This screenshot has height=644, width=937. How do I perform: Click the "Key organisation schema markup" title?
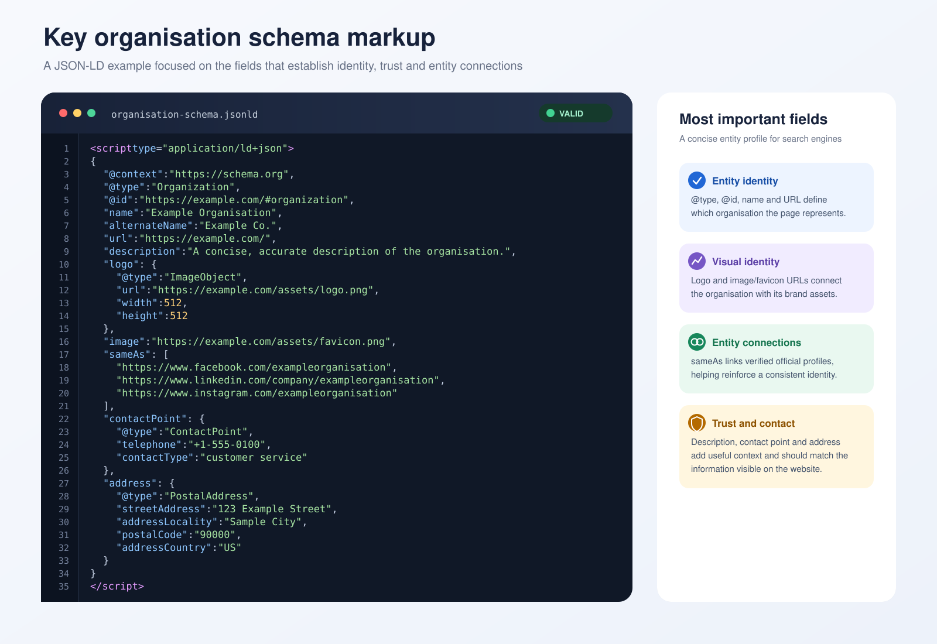pos(240,37)
